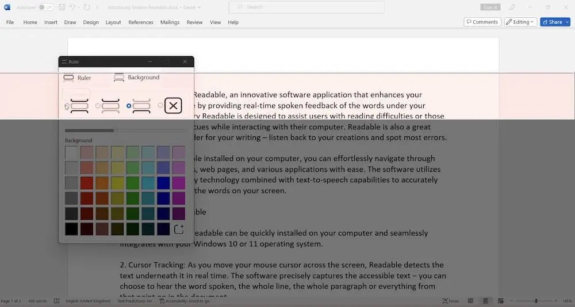Click the Share button
Image resolution: width=575 pixels, height=307 pixels.
coord(552,22)
